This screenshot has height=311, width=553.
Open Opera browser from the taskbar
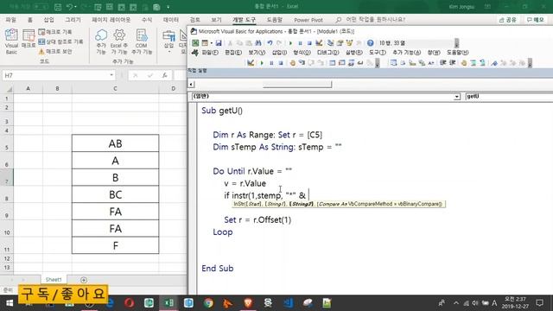(129, 303)
